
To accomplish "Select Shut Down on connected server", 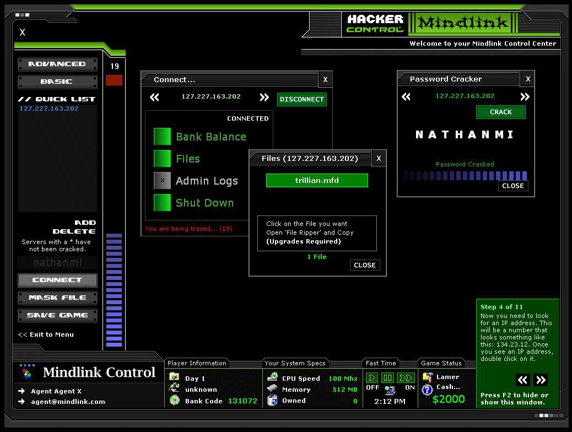I will [x=204, y=203].
